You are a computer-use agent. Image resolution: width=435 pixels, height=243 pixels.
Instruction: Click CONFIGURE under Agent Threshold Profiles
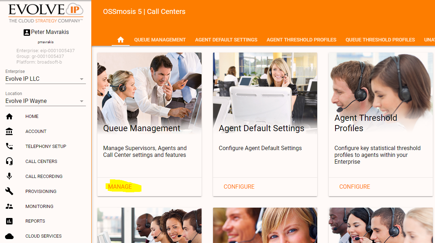click(x=355, y=187)
